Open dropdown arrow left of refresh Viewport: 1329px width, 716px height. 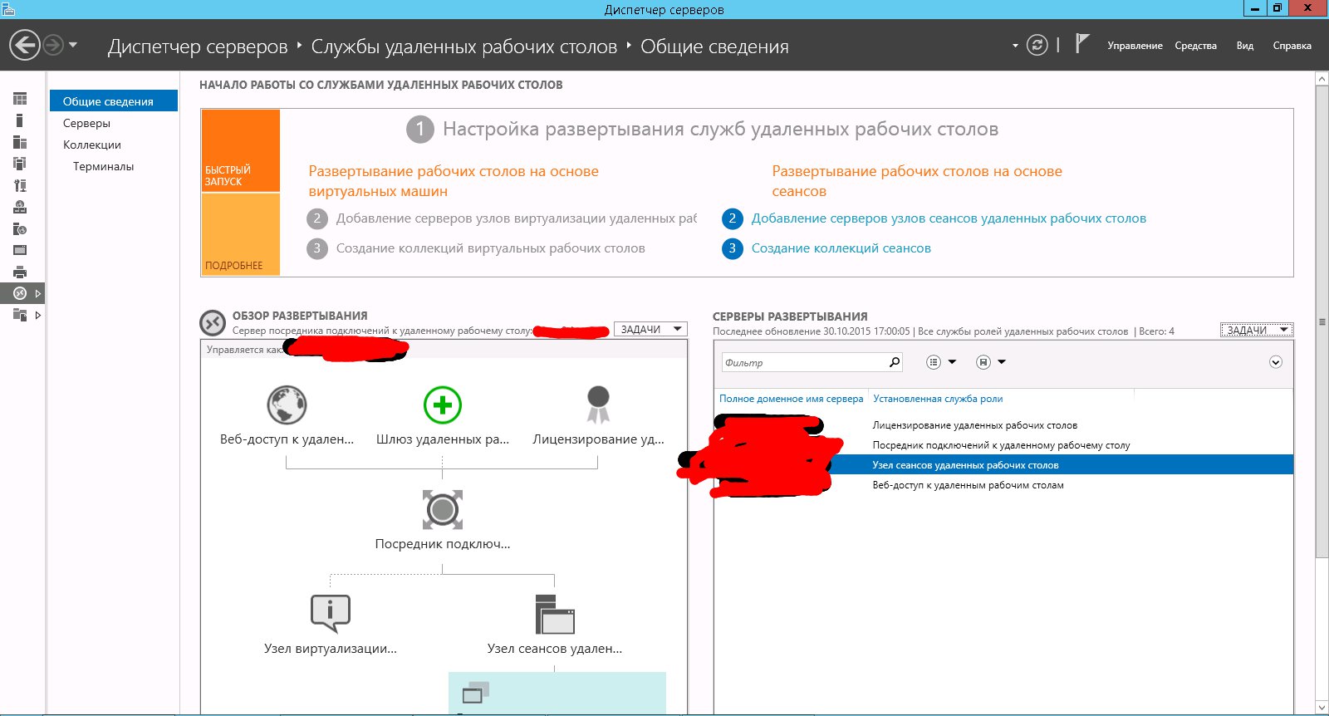(x=1015, y=46)
